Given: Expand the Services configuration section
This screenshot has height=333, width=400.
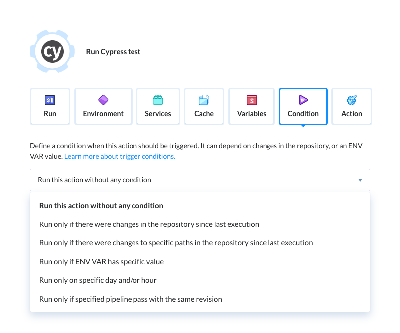Looking at the screenshot, I should pos(158,106).
